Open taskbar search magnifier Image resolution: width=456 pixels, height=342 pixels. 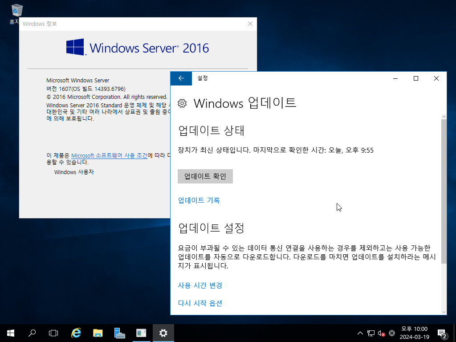click(32, 333)
